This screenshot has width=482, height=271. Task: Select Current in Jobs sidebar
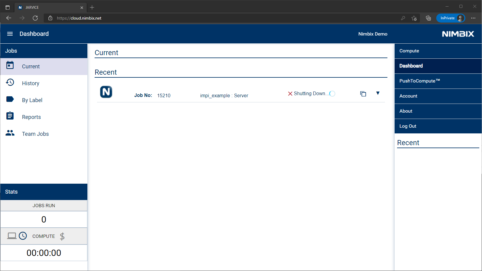point(44,67)
